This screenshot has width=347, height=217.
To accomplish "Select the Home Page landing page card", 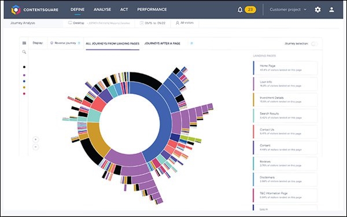I will point(285,68).
